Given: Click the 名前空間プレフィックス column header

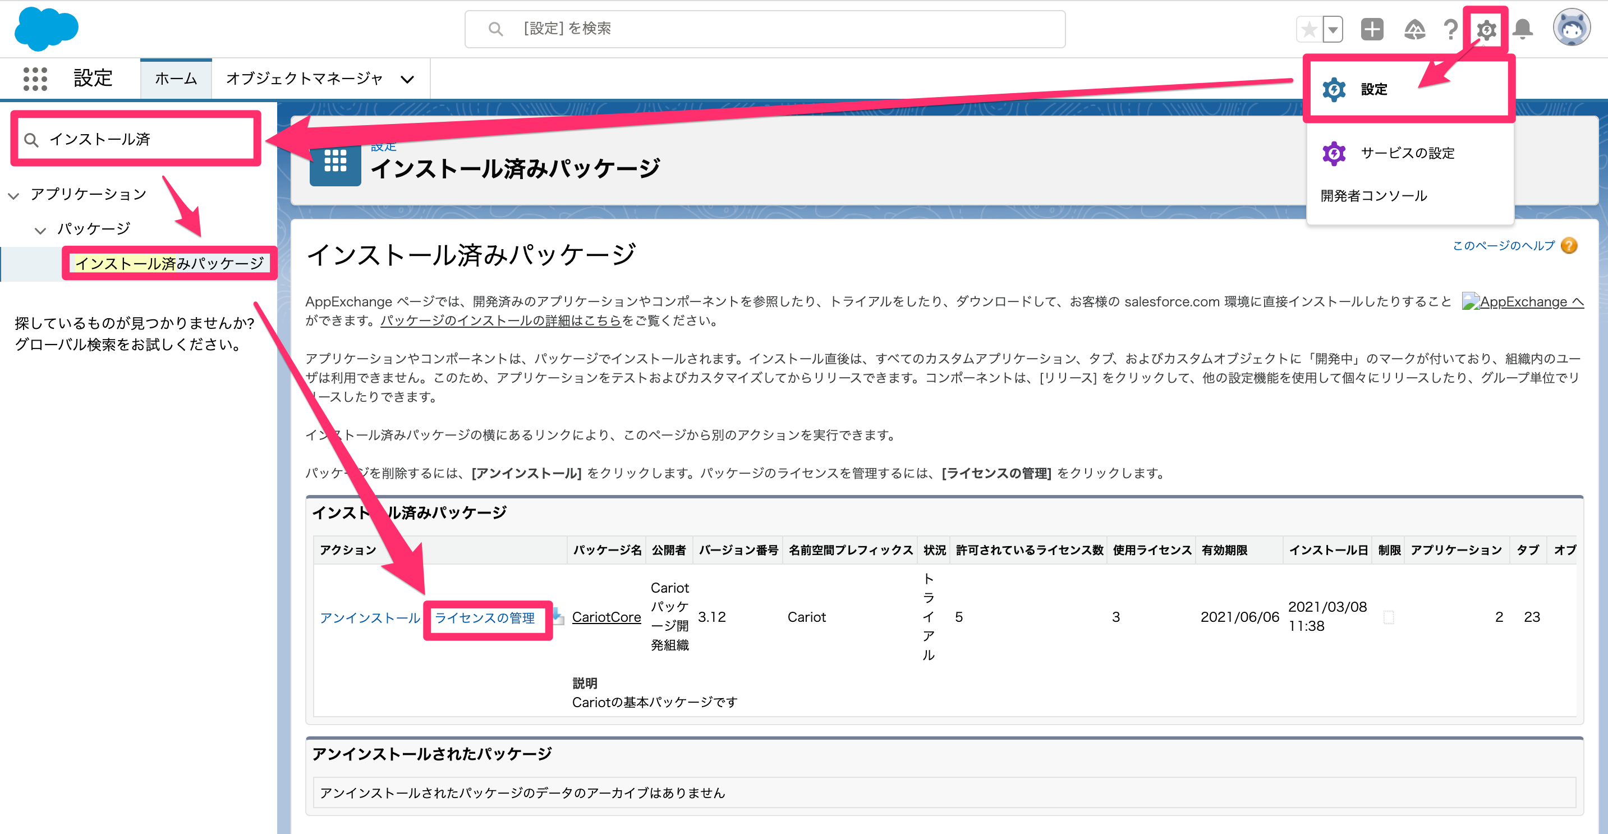Looking at the screenshot, I should (850, 550).
